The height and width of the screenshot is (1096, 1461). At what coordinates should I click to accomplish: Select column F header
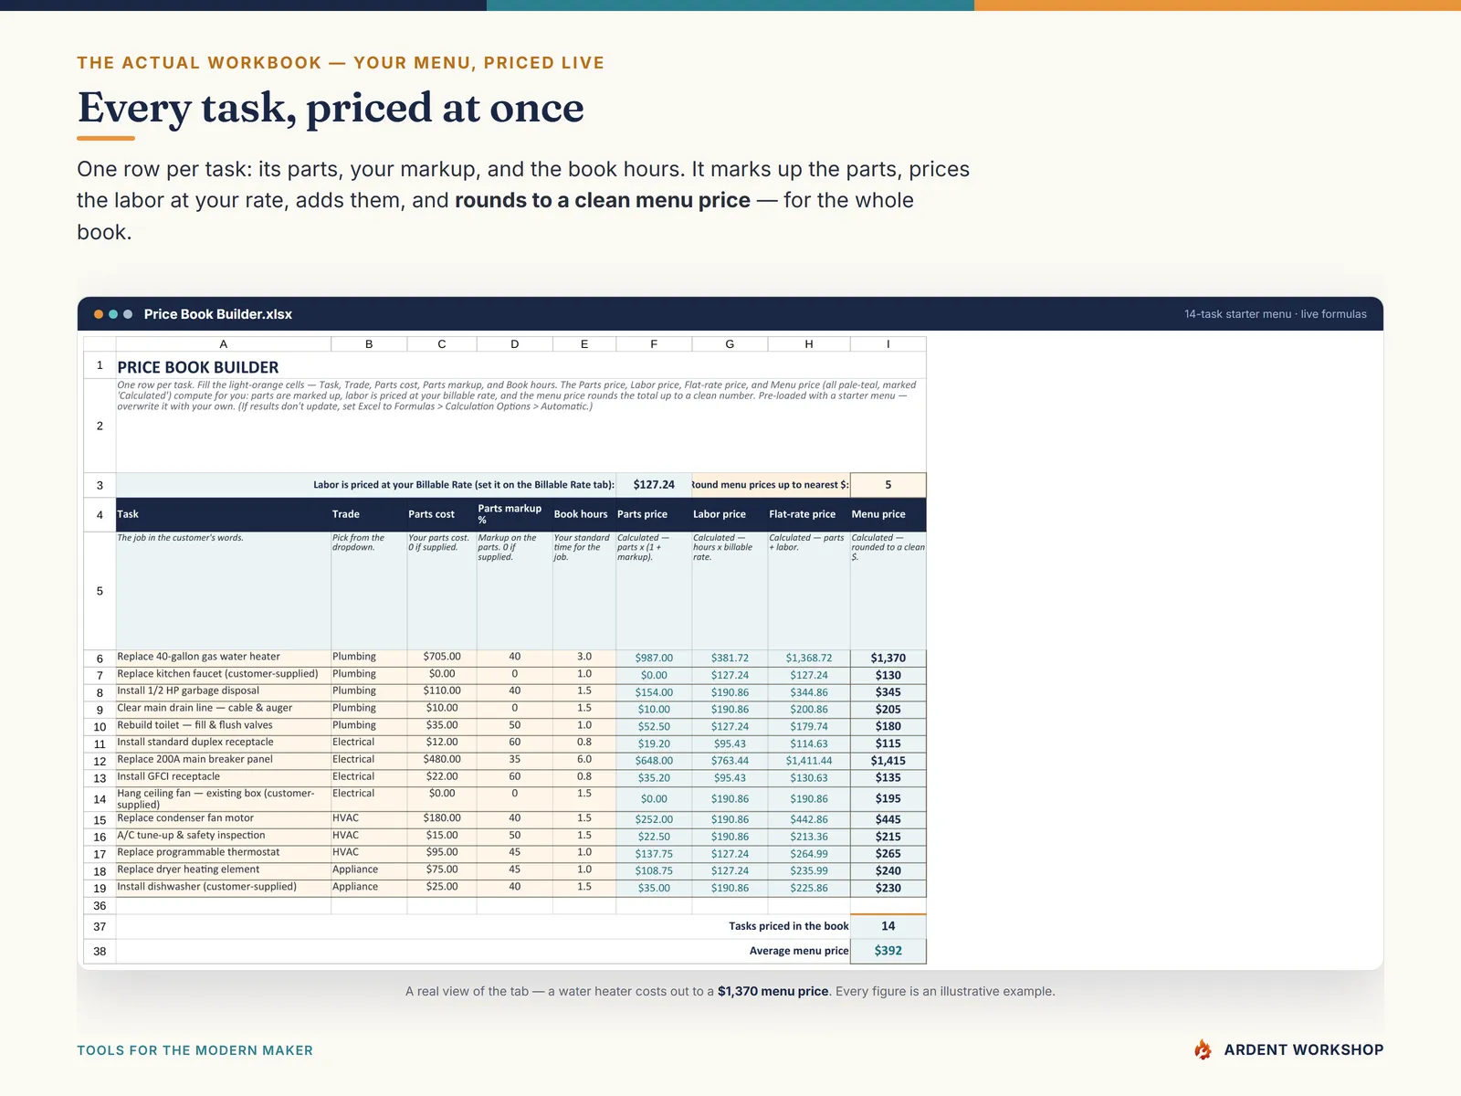tap(654, 344)
